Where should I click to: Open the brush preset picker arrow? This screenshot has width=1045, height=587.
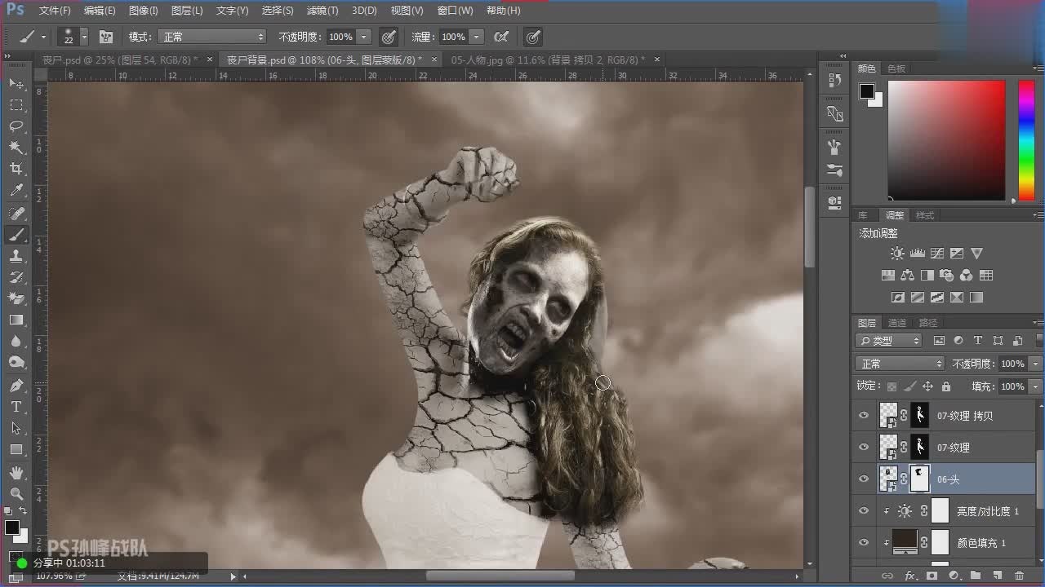coord(84,37)
